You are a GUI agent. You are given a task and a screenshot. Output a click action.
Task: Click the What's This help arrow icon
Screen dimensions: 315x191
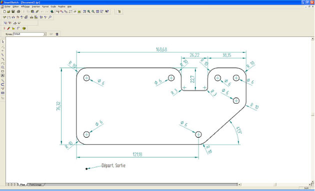tap(107, 11)
